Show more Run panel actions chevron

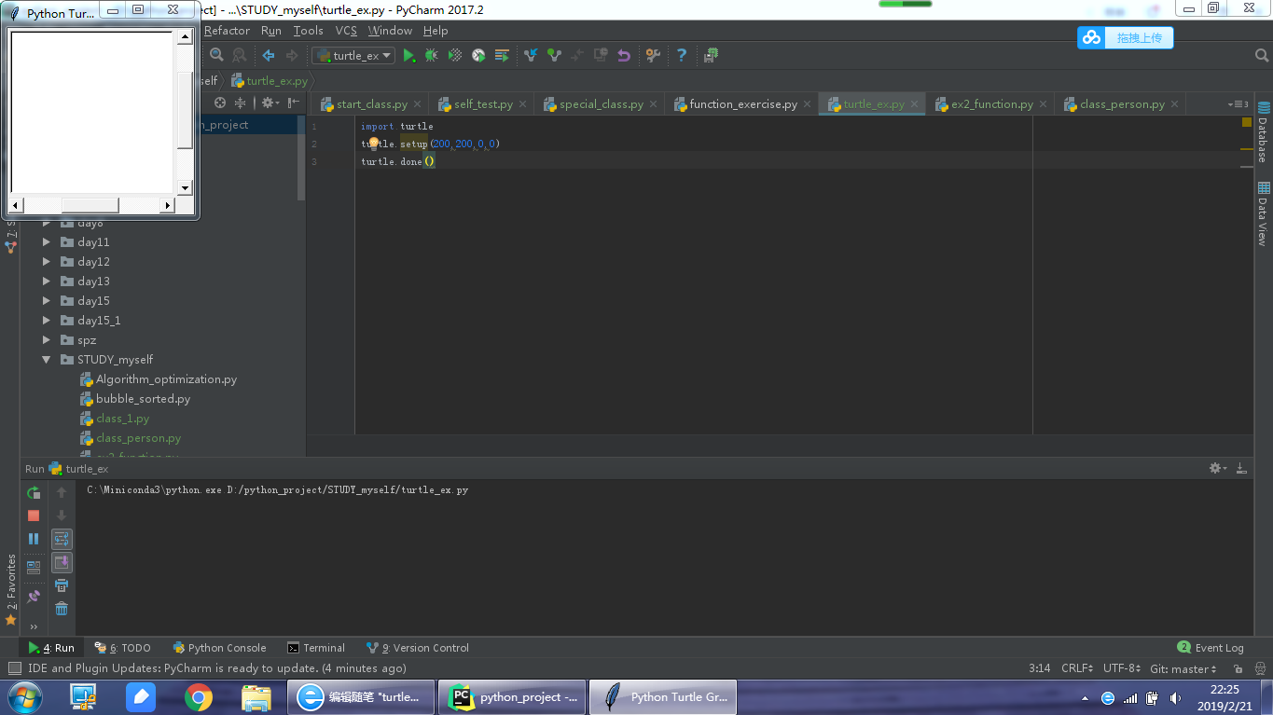click(34, 627)
